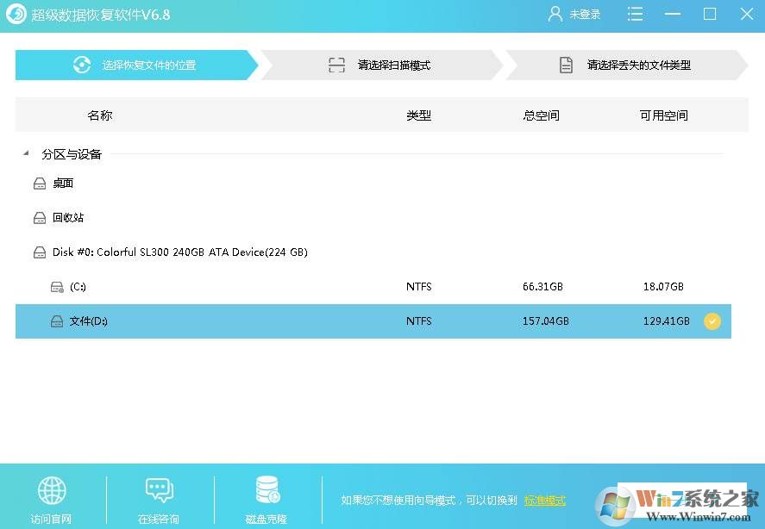
Task: Click the 名称 column header
Action: click(100, 115)
